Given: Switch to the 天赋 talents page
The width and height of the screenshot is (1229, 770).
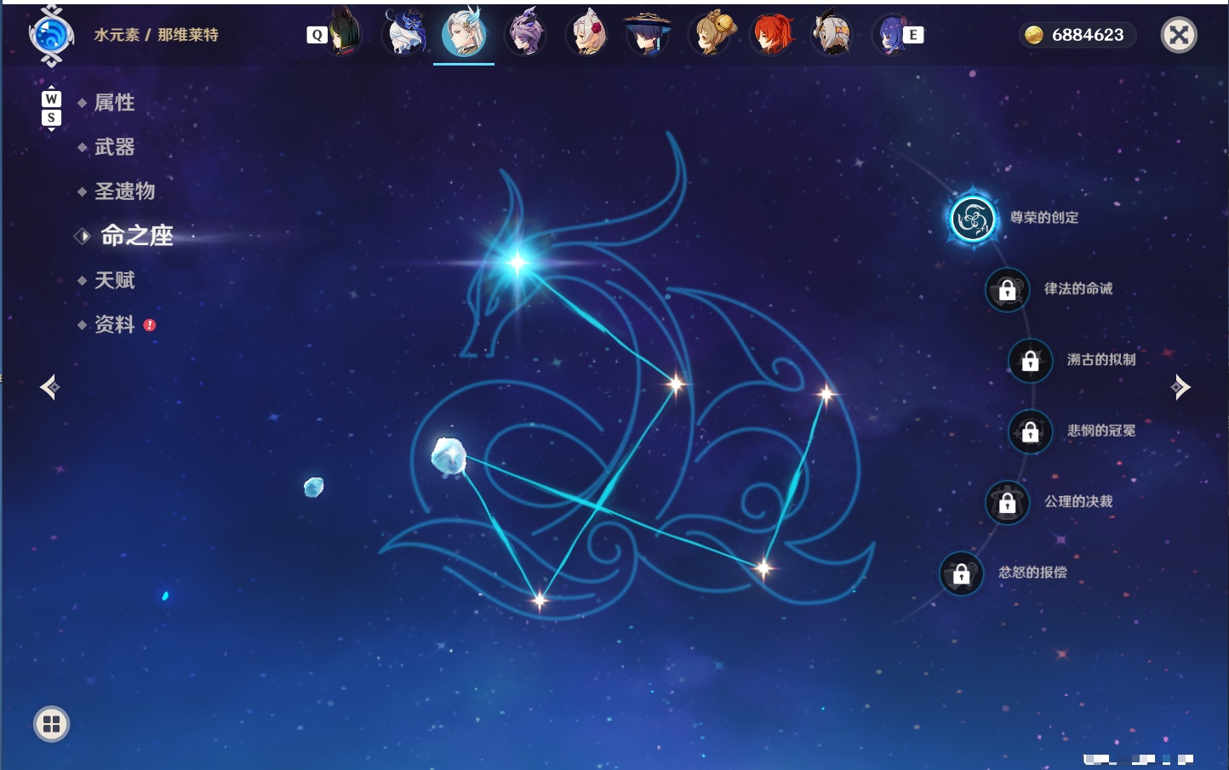Looking at the screenshot, I should (x=114, y=280).
